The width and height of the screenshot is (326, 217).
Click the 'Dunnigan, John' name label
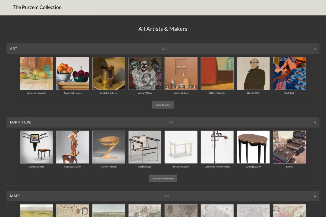click(253, 167)
